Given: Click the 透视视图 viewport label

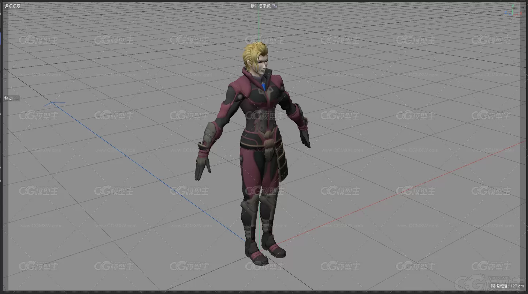Looking at the screenshot, I should 12,6.
